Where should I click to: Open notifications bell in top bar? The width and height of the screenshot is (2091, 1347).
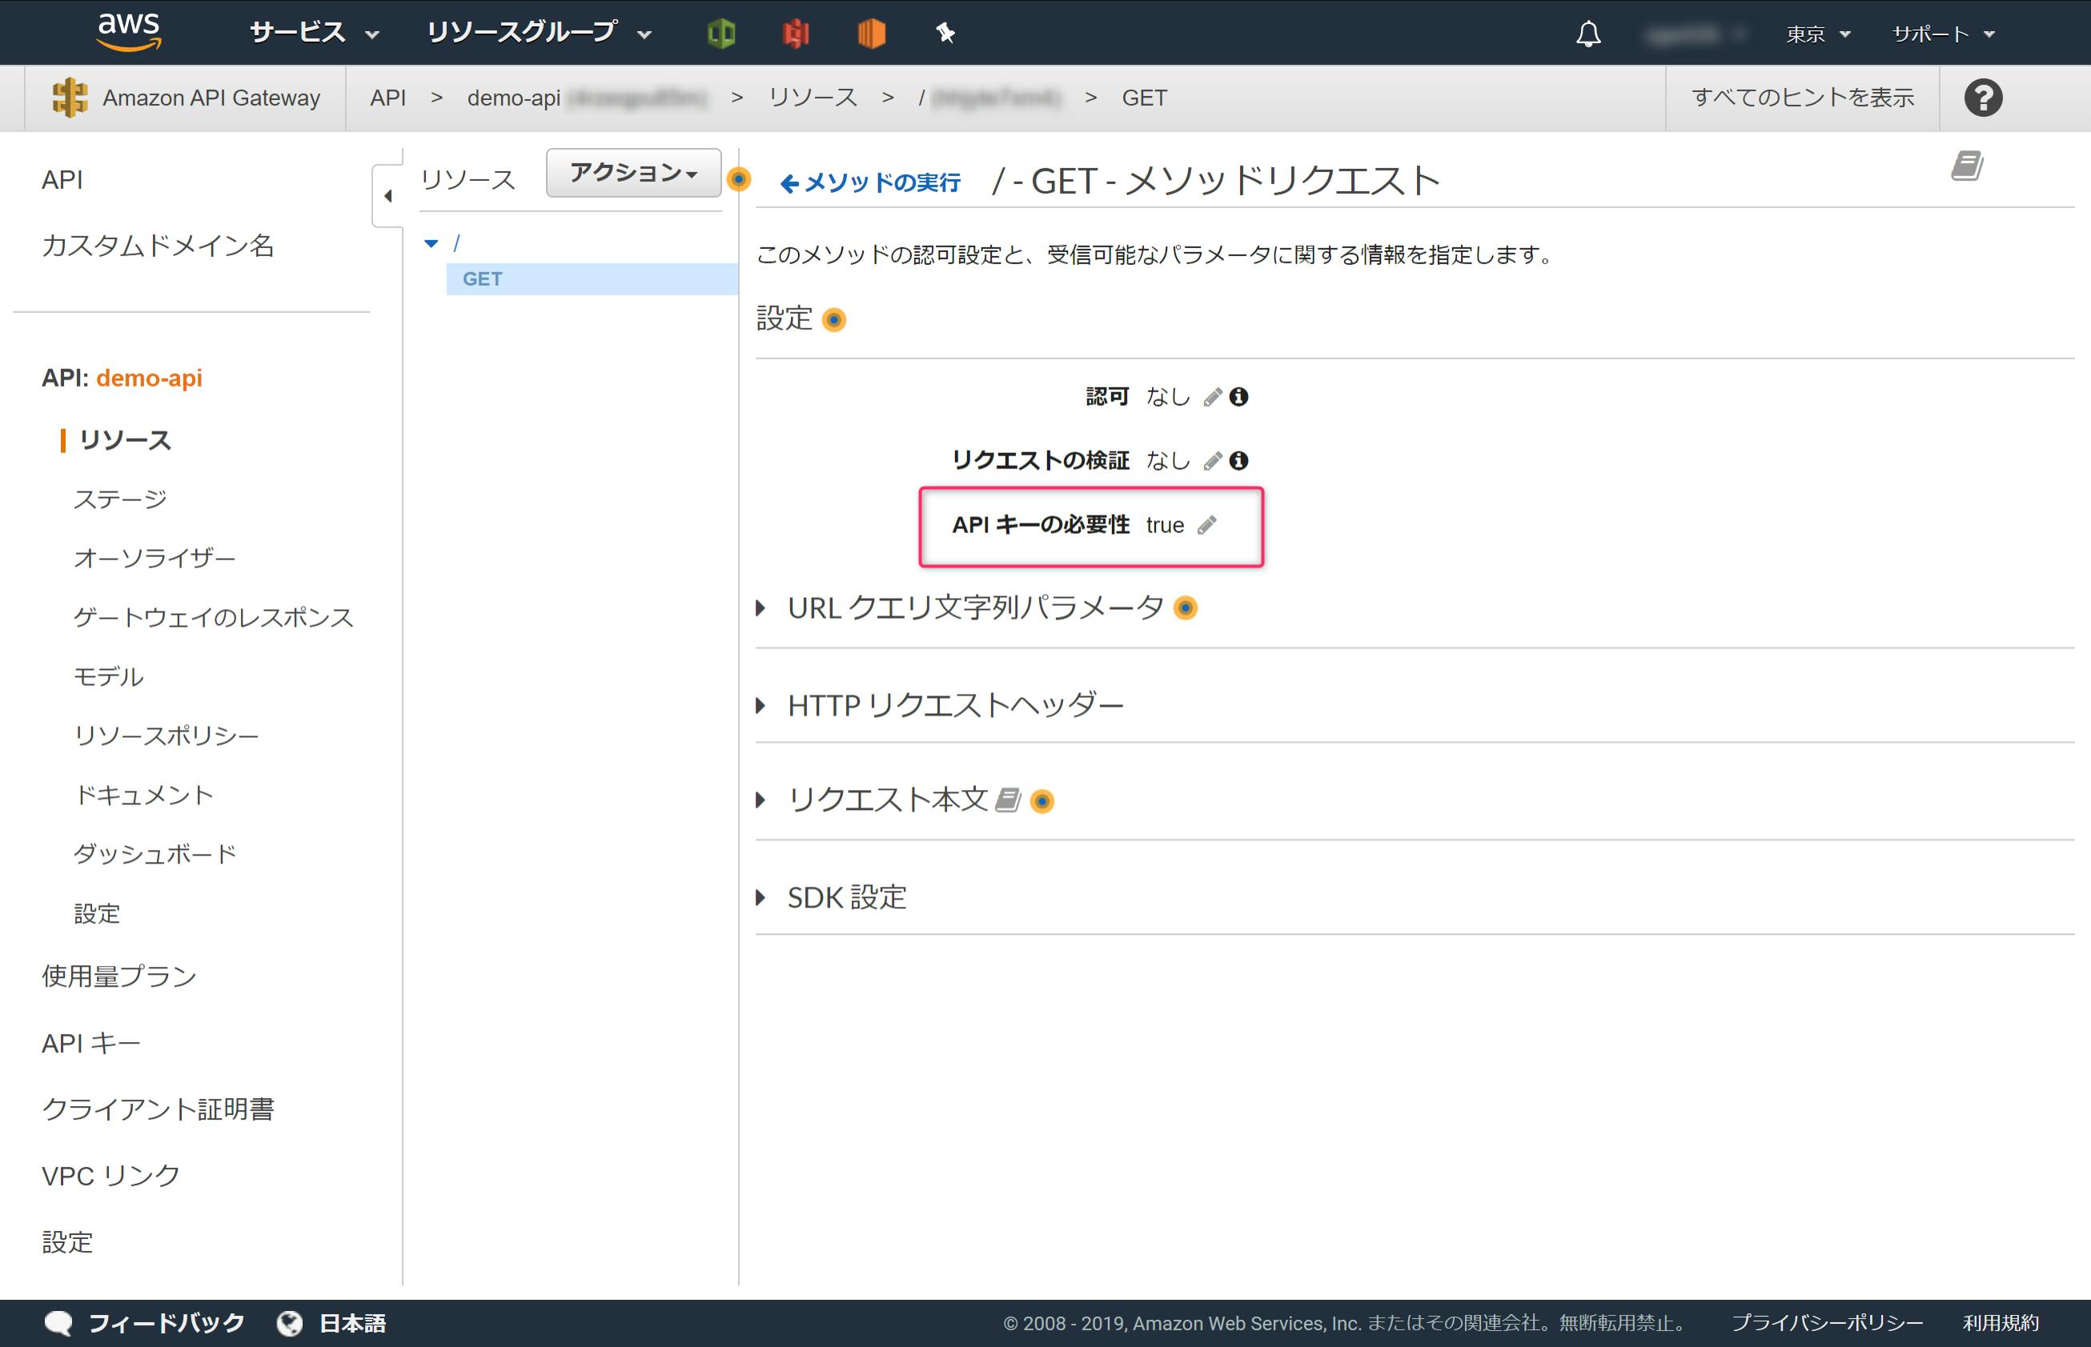coord(1588,34)
